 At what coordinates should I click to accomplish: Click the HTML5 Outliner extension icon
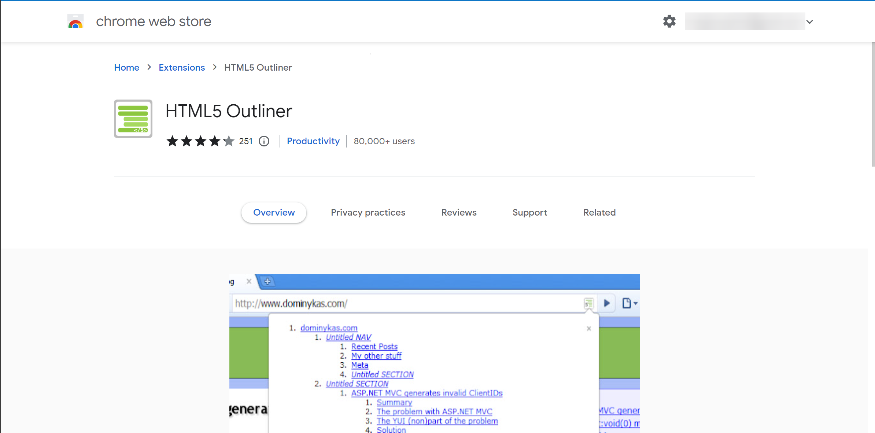click(133, 119)
